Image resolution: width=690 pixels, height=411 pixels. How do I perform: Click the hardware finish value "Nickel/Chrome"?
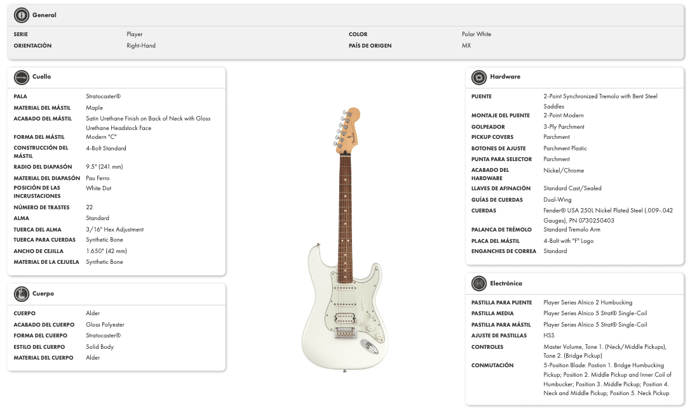coord(564,171)
